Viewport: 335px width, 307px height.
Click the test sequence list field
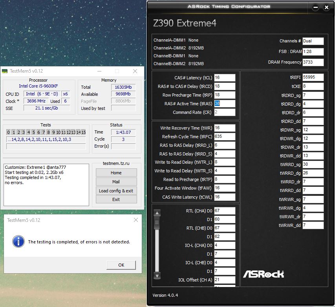coord(46,139)
